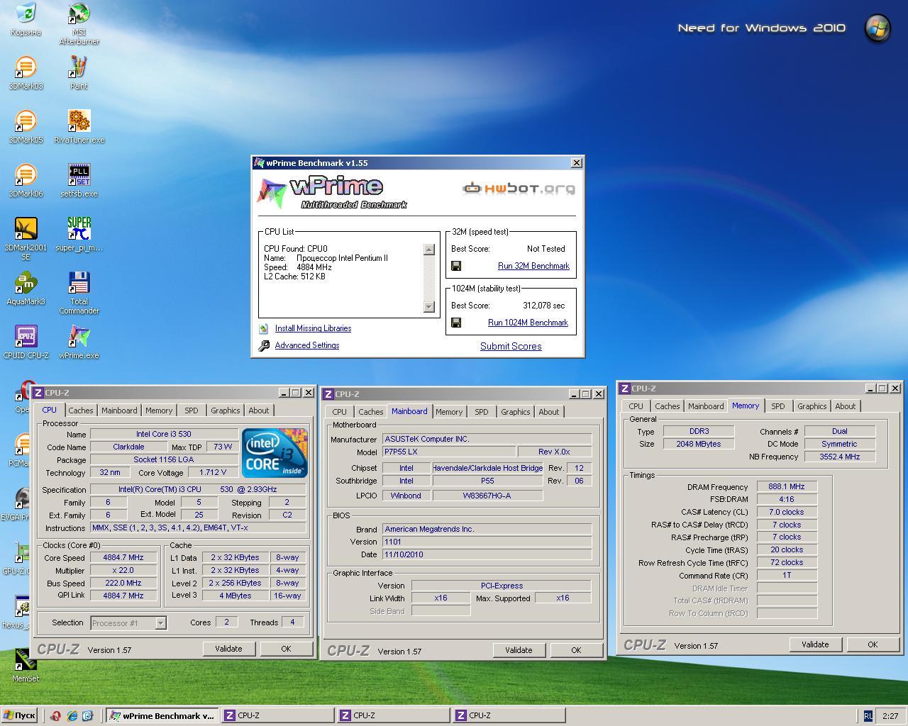Close the wPrime Benchmark window
The height and width of the screenshot is (726, 908).
[x=576, y=163]
